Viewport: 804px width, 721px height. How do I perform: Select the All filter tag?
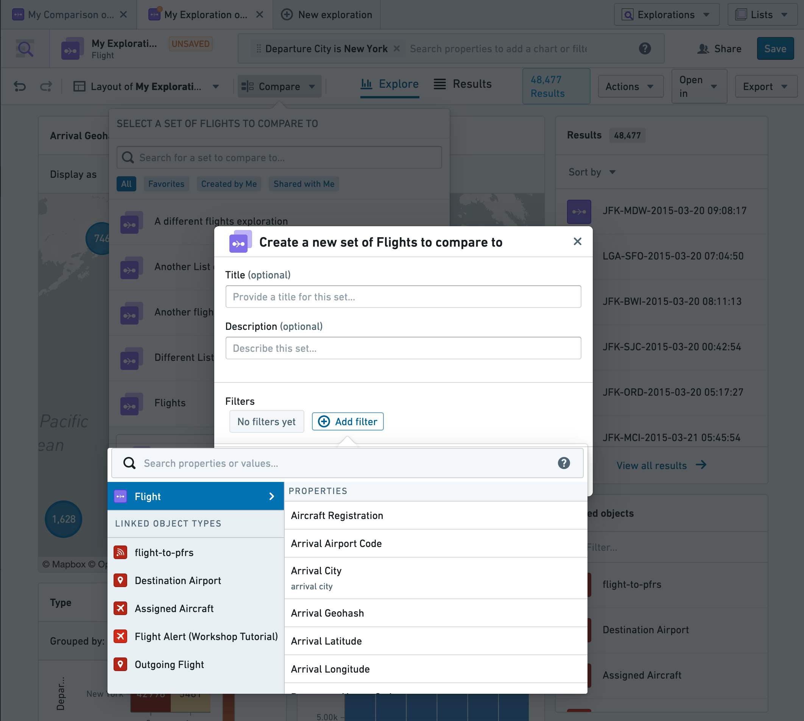(126, 184)
